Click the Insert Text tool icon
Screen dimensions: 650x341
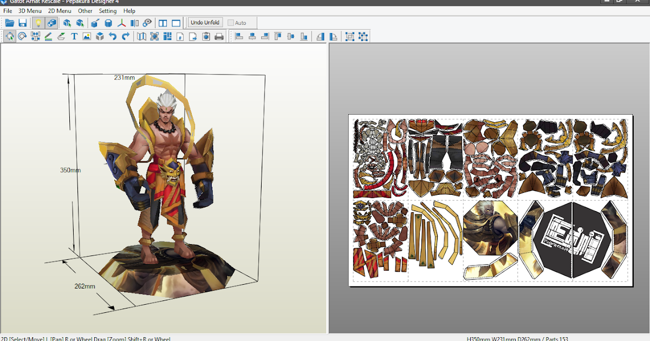(74, 37)
